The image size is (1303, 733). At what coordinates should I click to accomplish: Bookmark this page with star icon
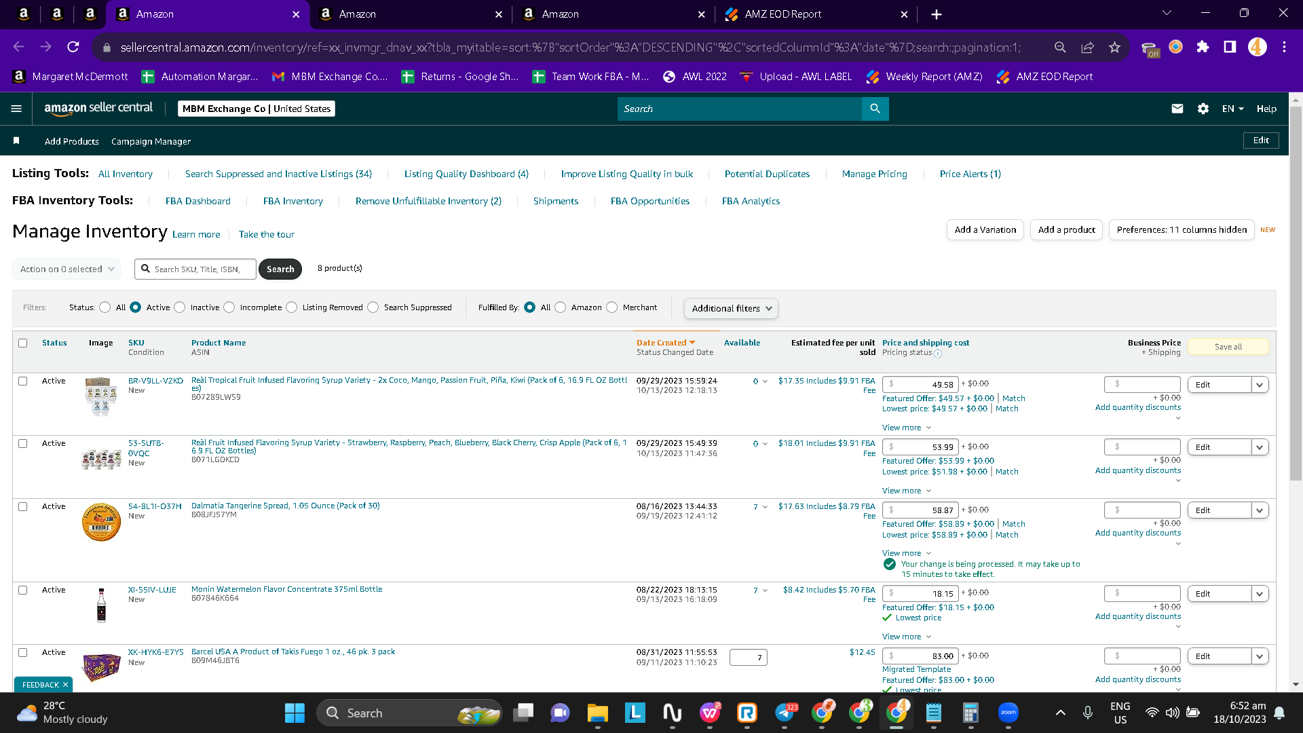[1114, 47]
